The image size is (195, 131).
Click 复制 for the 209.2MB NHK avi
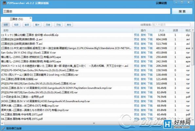pos(143,66)
